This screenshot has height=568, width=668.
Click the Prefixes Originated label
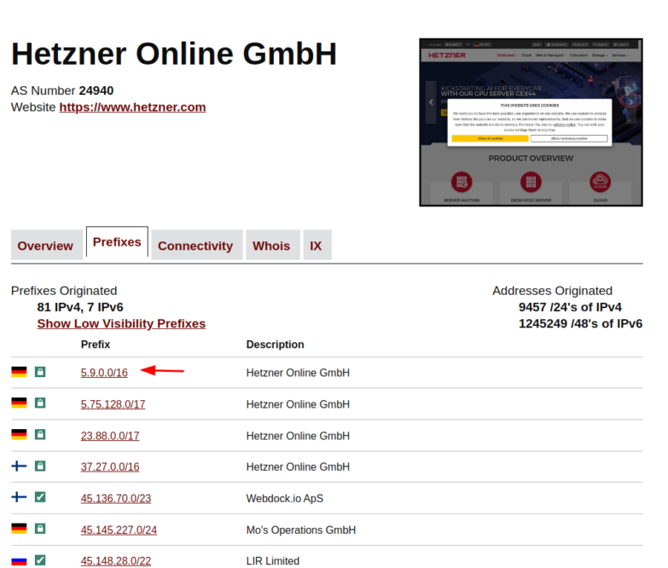click(x=64, y=290)
